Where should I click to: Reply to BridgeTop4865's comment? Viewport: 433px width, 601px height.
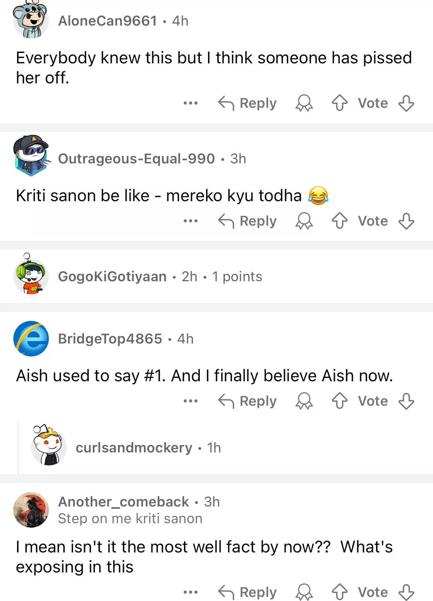[x=248, y=401]
